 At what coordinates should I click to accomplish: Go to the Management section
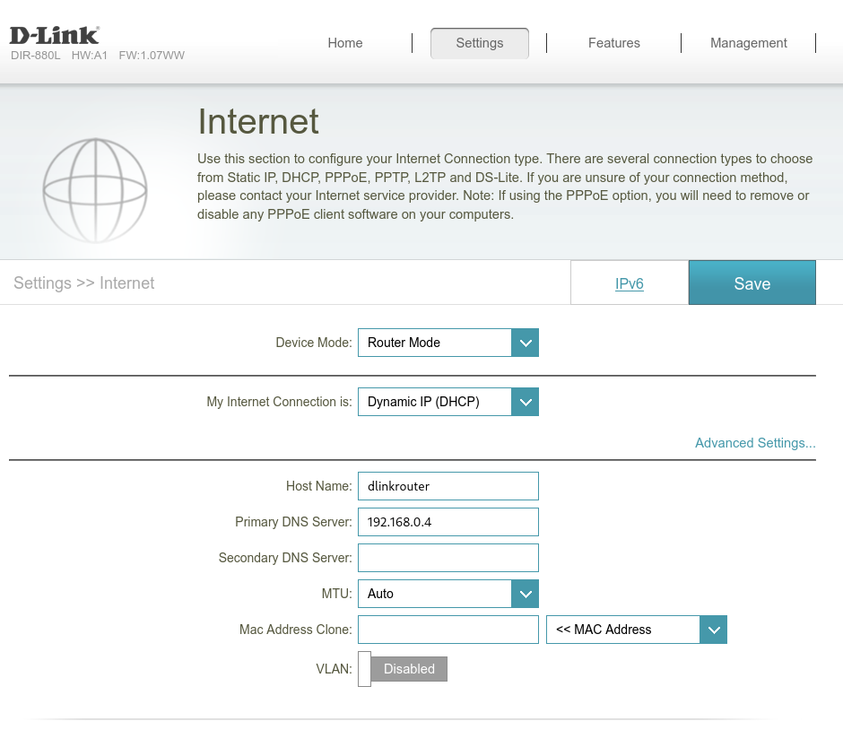[749, 43]
